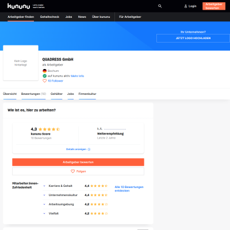Click the Folgen button
The height and width of the screenshot is (230, 230).
78,171
